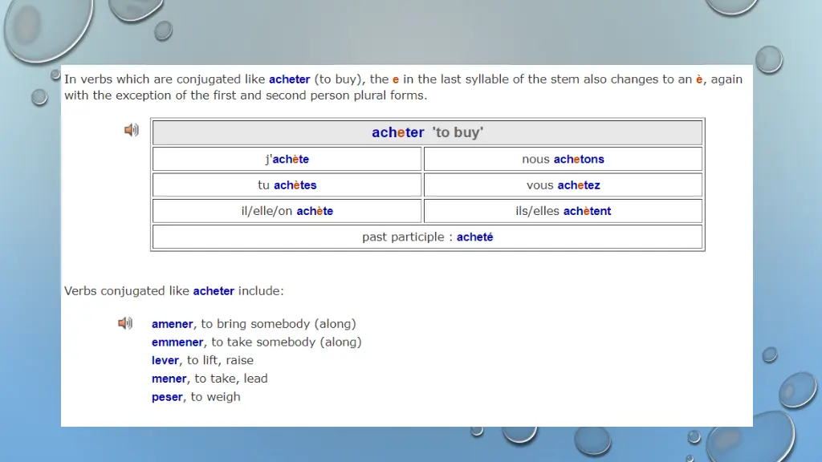Click the cell 'nous achetons'
The width and height of the screenshot is (822, 462).
point(563,160)
